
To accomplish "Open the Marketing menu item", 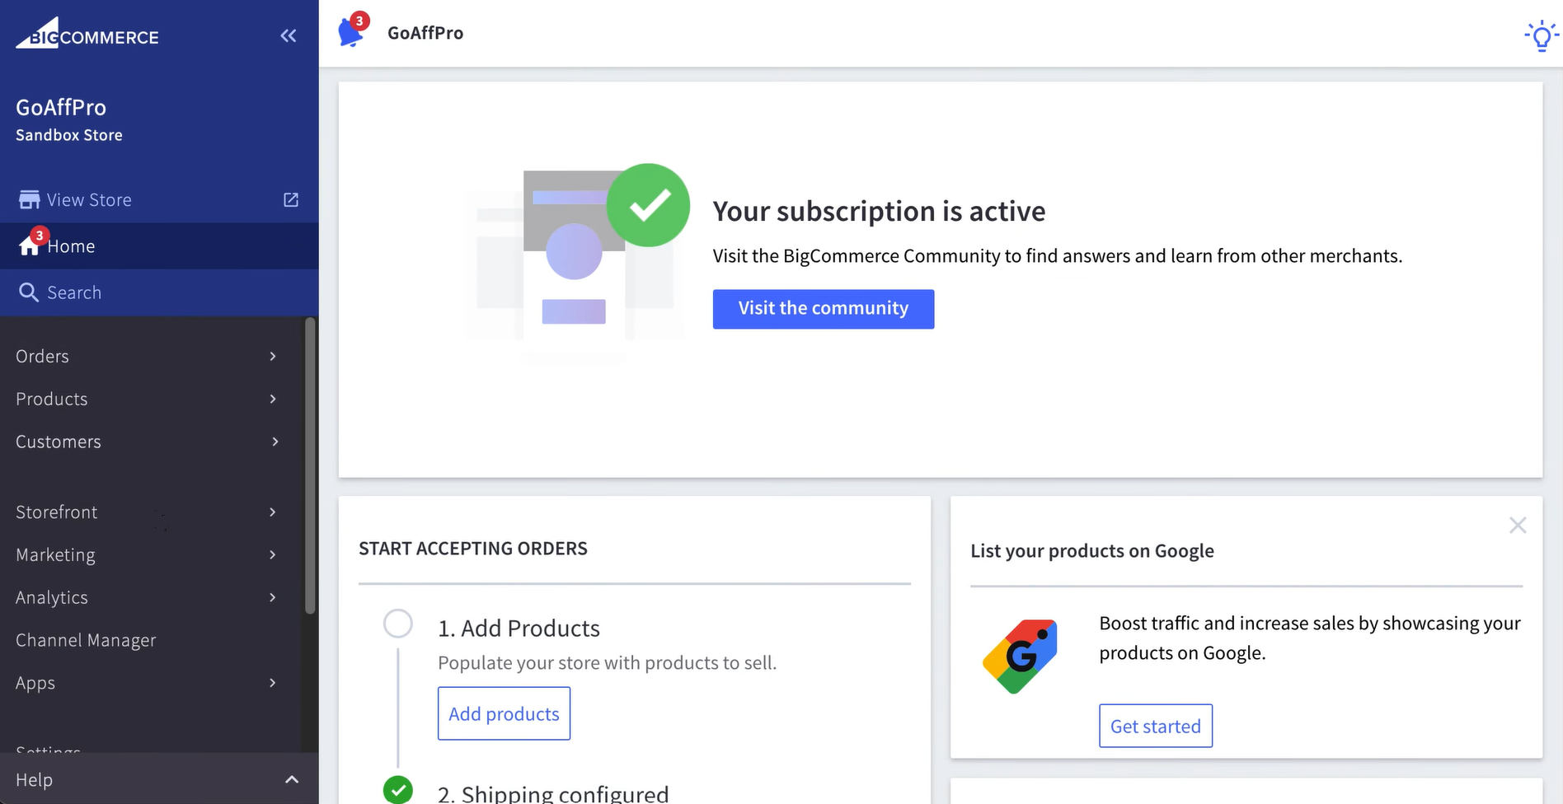I will (56, 554).
